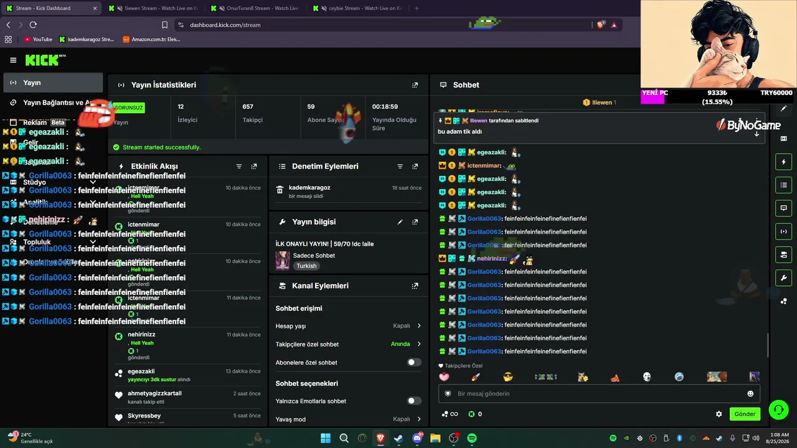Select the rocket emote in quick emotes
797x448 pixels.
476,376
